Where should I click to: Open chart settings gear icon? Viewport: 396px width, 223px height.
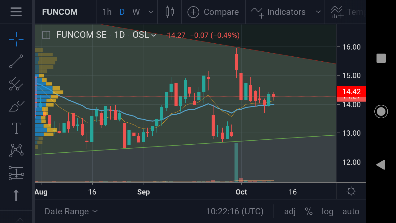point(351,191)
